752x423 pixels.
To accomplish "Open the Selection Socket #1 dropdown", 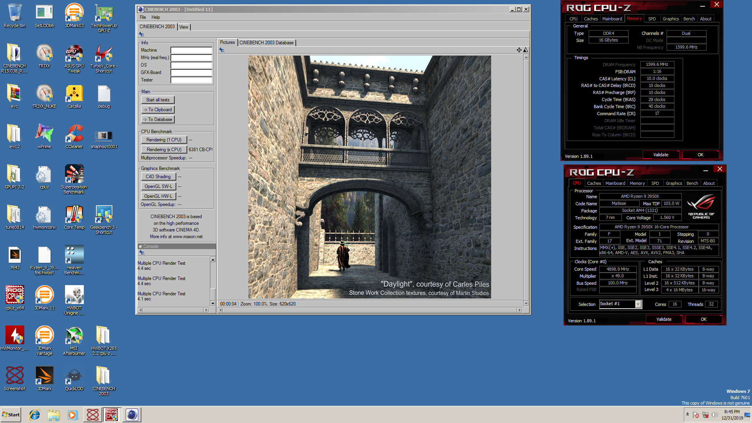I will pos(638,304).
